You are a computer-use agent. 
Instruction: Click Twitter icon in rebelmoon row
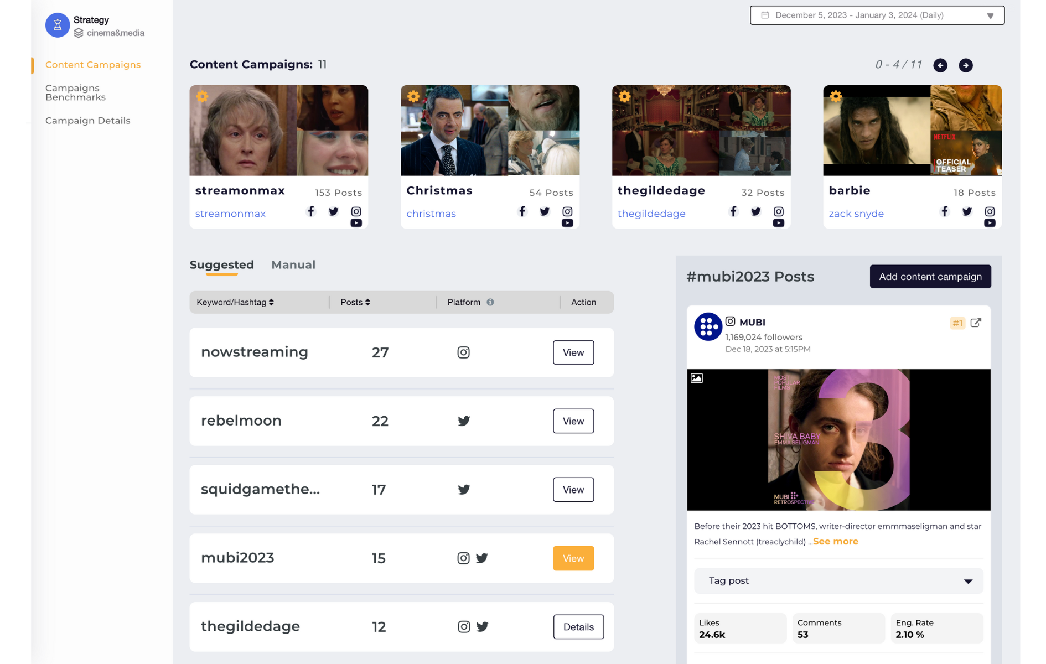tap(464, 421)
